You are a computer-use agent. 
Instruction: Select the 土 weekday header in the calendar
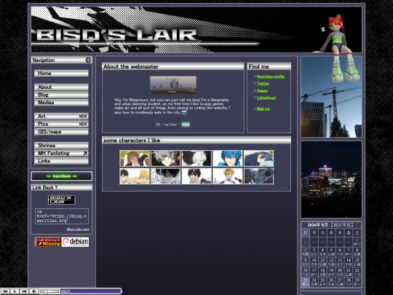point(357,232)
